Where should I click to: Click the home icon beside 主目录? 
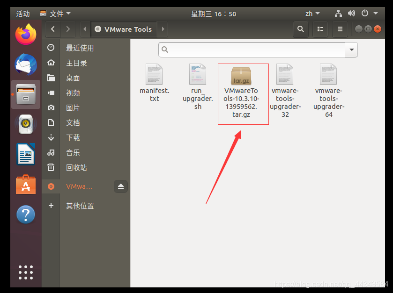click(x=51, y=63)
